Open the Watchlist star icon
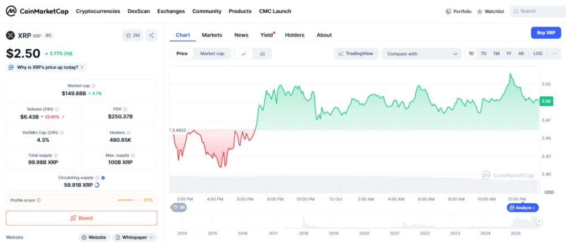566x243 pixels. pos(479,12)
